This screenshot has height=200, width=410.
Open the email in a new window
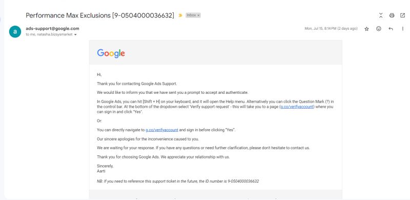[403, 15]
